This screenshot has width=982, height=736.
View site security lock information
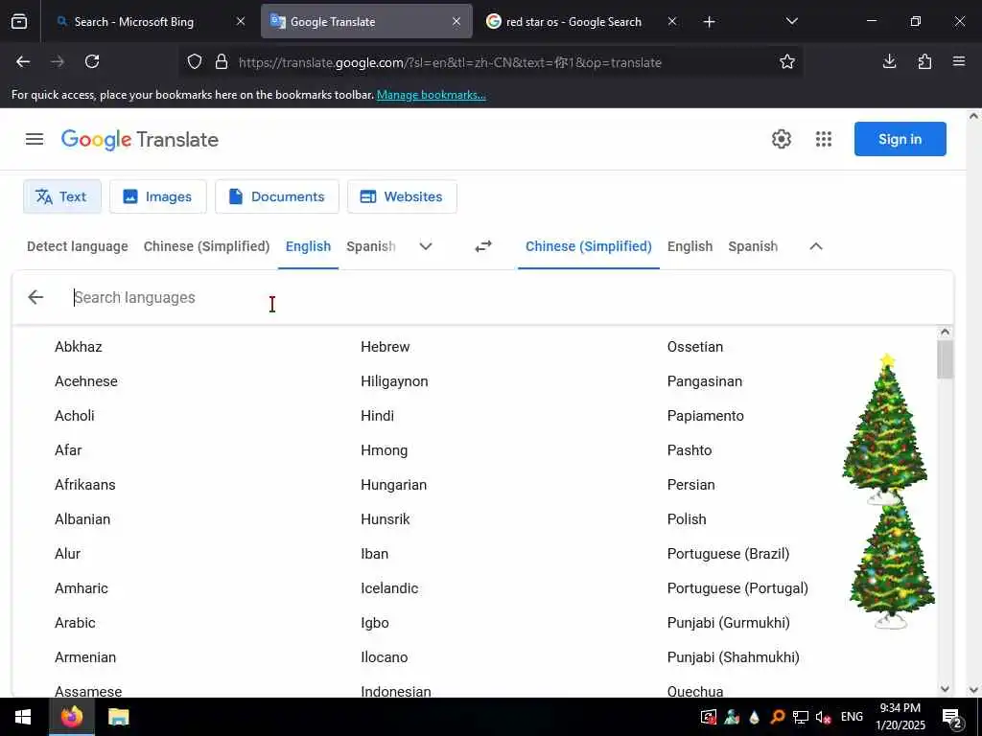point(222,61)
